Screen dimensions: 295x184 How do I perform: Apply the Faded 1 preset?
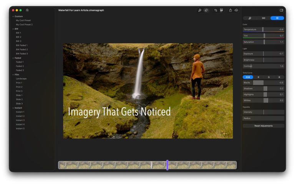[x=20, y=62]
